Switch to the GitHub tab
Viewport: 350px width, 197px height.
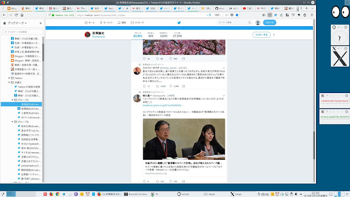click(220, 8)
